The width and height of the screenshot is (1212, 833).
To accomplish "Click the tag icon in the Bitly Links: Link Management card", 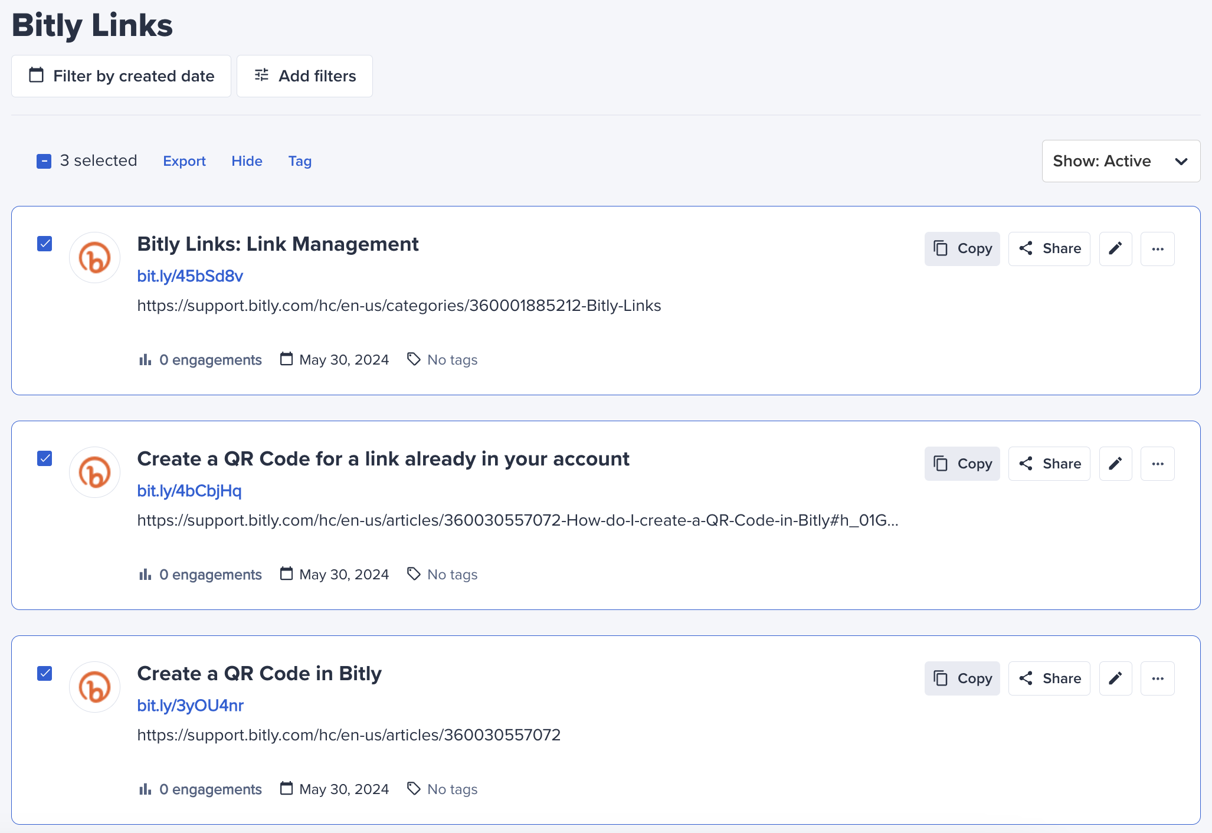I will [x=414, y=359].
